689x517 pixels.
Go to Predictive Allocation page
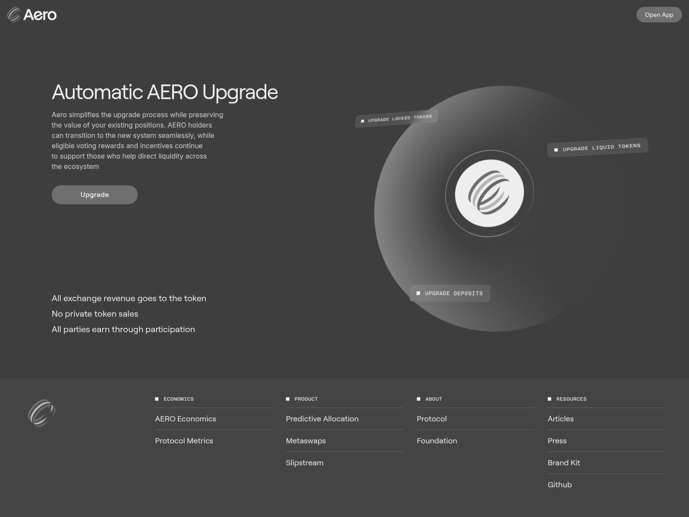(322, 419)
